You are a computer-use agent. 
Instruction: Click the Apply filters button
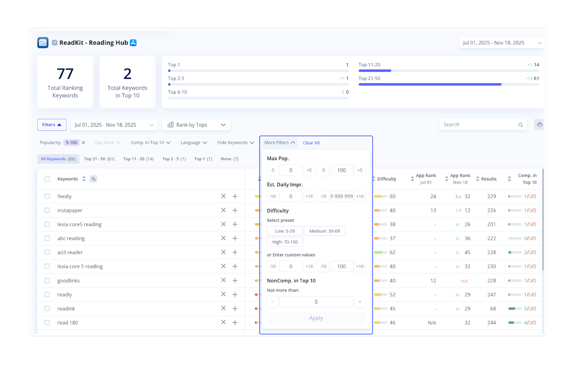[x=316, y=318]
